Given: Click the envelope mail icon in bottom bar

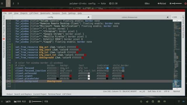Looking at the screenshot, I should click(x=159, y=101).
